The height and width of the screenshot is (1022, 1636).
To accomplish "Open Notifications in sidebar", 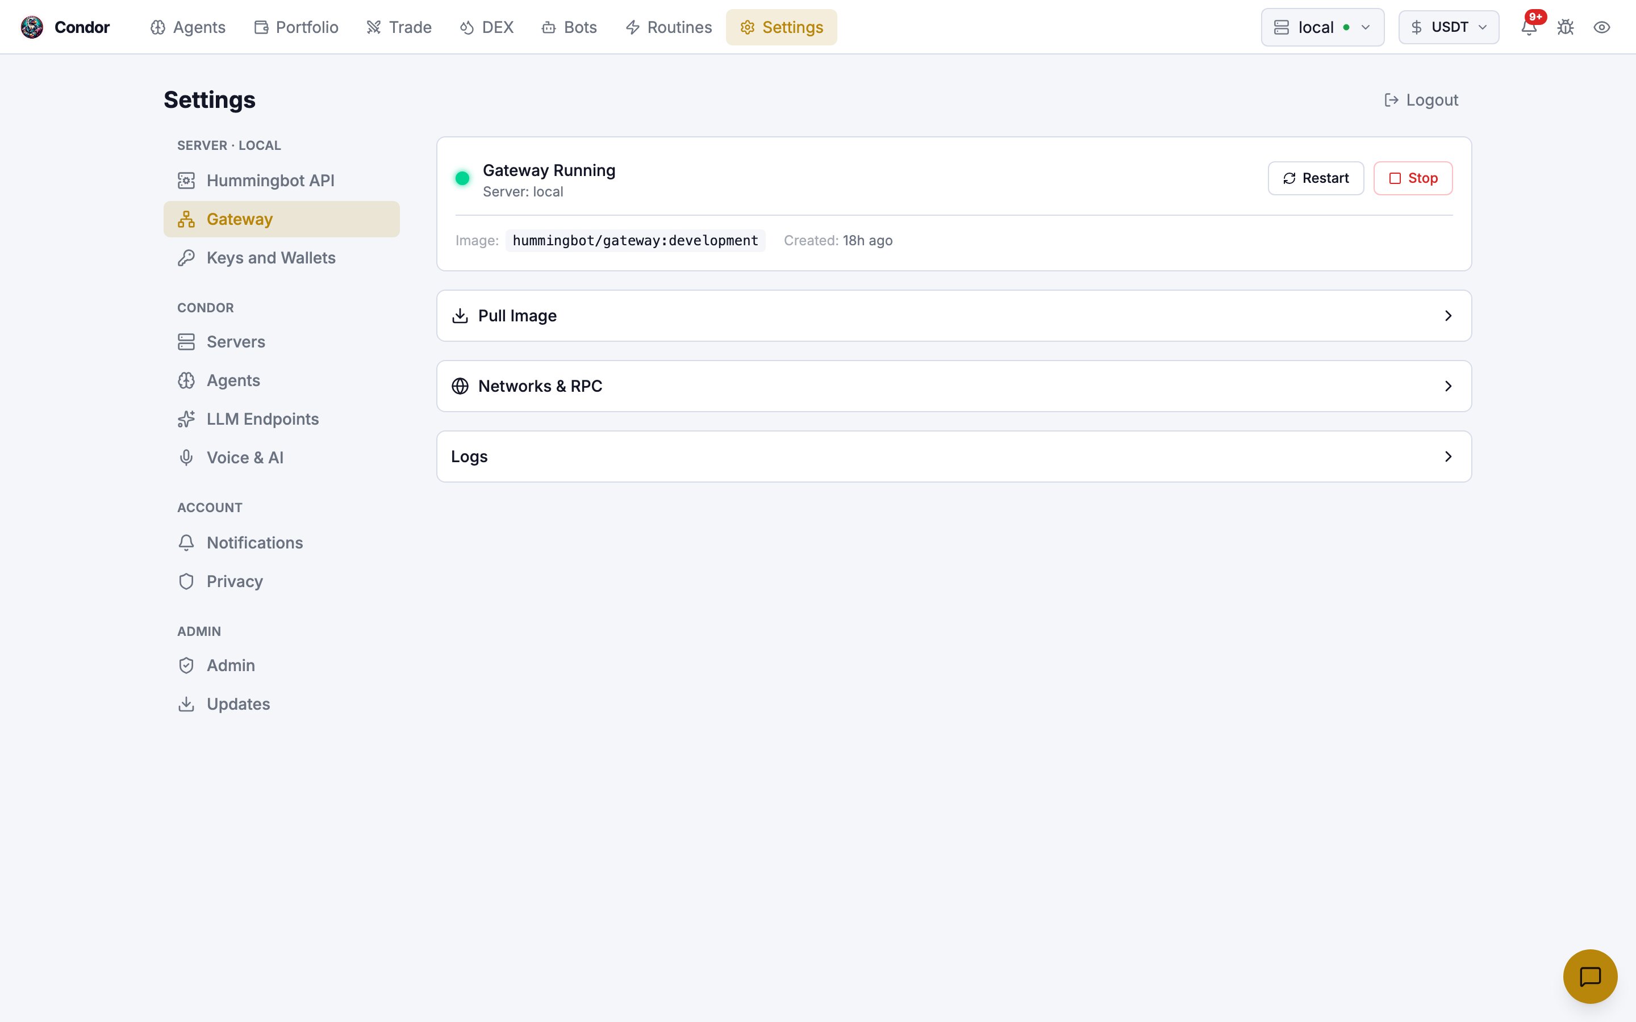I will tap(281, 543).
